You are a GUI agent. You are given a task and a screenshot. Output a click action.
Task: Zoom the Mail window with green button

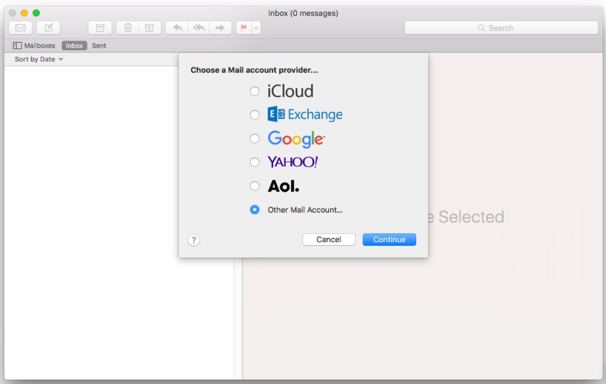point(36,12)
